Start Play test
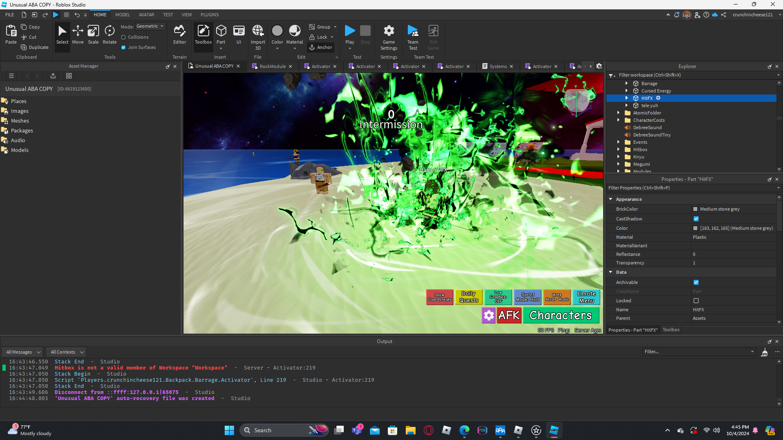 [350, 31]
